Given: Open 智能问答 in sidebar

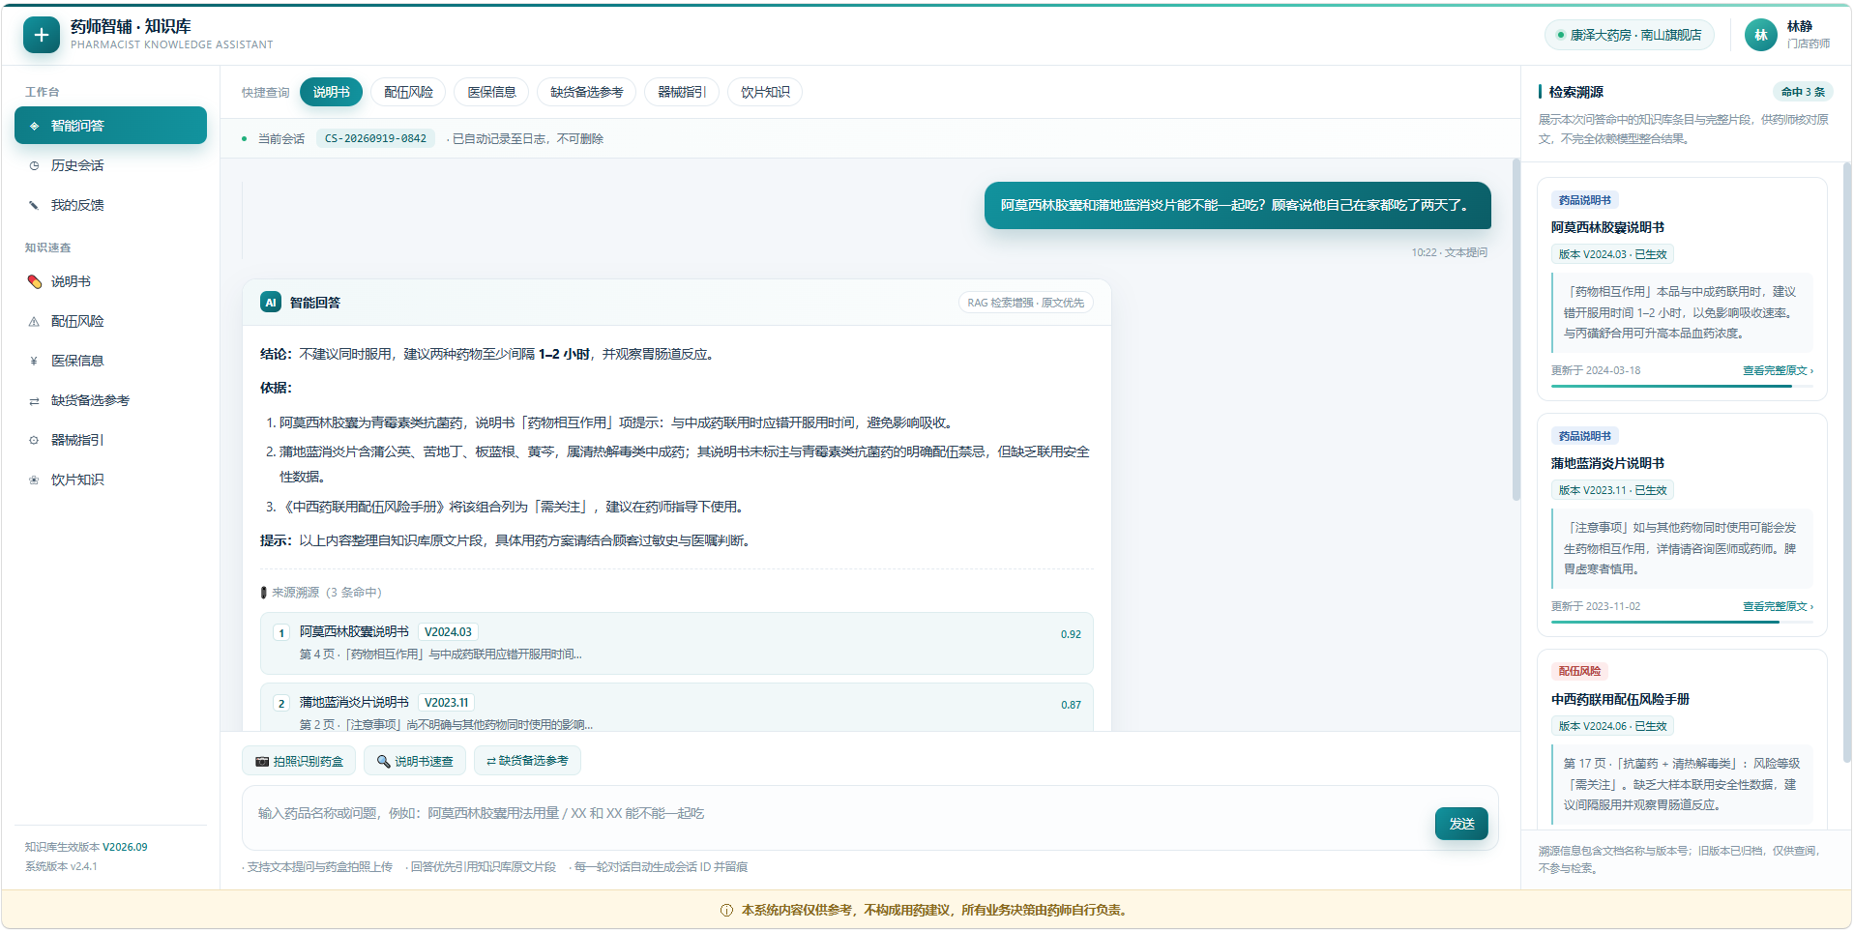Looking at the screenshot, I should [x=110, y=126].
